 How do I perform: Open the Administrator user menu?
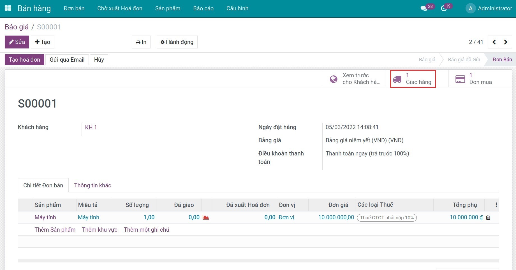point(489,8)
